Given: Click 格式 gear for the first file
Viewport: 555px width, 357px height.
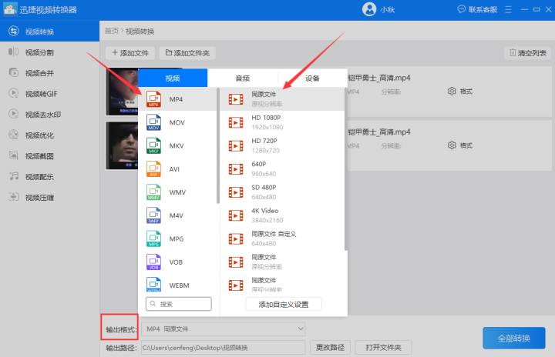Looking at the screenshot, I should [452, 92].
